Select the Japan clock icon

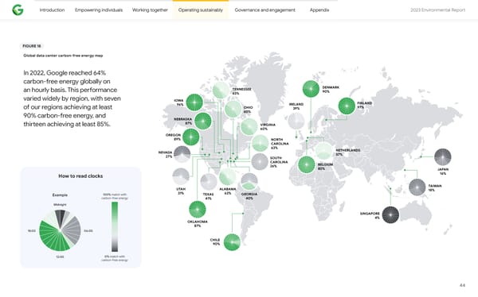[443, 157]
